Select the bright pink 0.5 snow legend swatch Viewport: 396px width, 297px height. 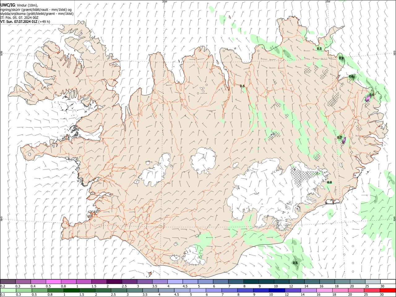click(54, 282)
